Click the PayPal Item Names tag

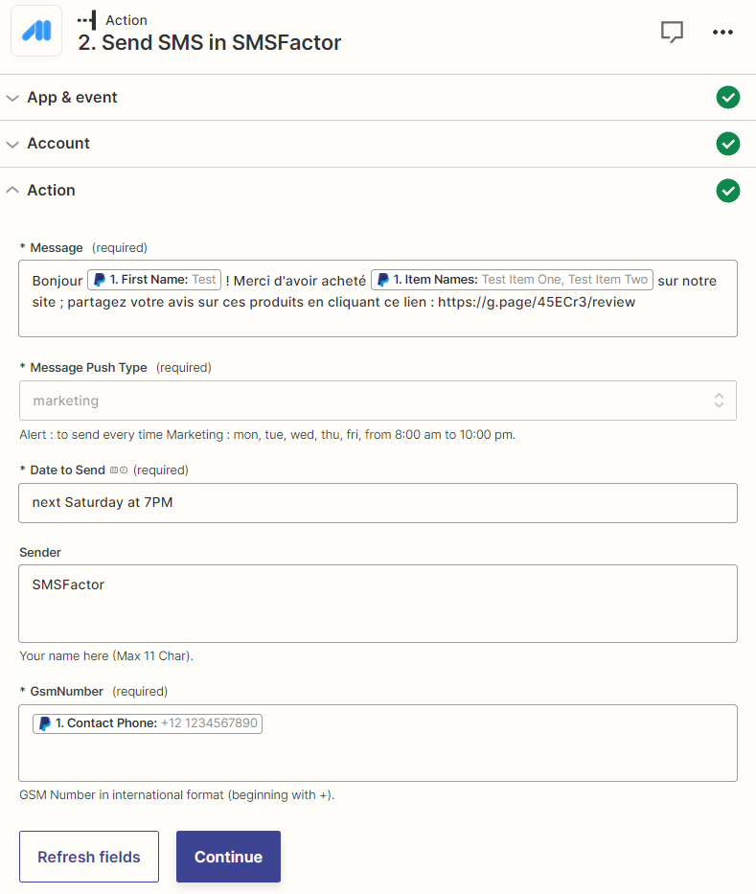(512, 280)
